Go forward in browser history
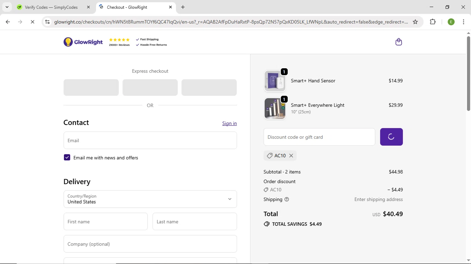The width and height of the screenshot is (471, 264). click(20, 22)
